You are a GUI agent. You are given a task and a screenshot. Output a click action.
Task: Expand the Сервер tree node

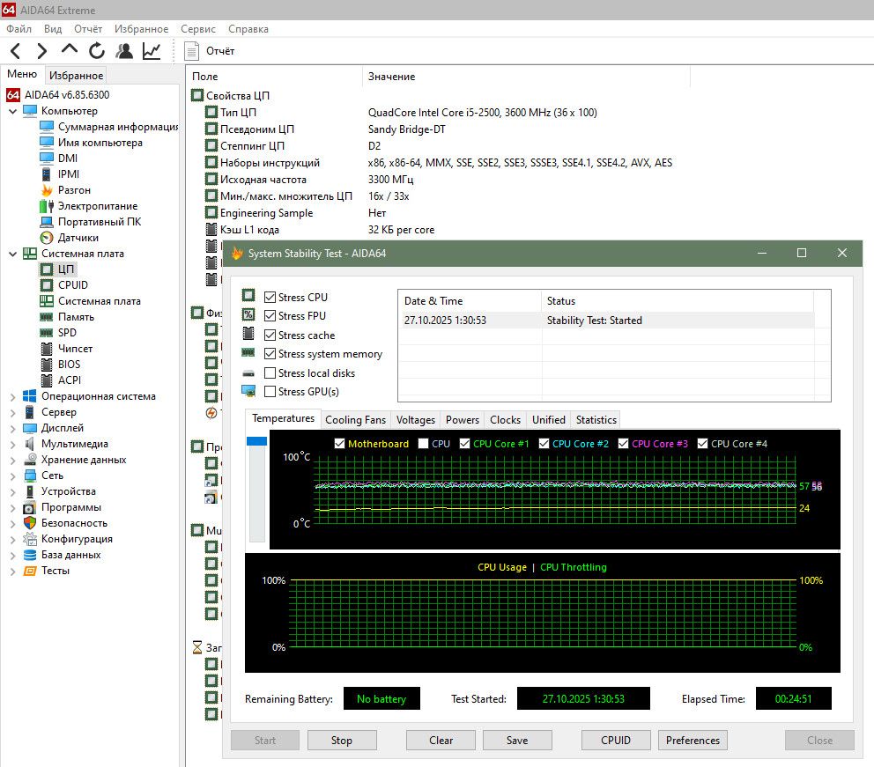coord(13,413)
